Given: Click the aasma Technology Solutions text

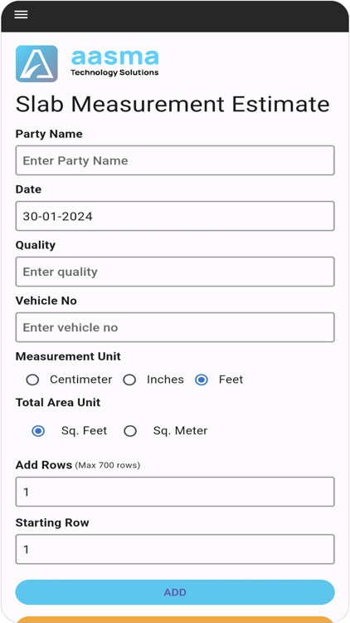Looking at the screenshot, I should (x=114, y=63).
